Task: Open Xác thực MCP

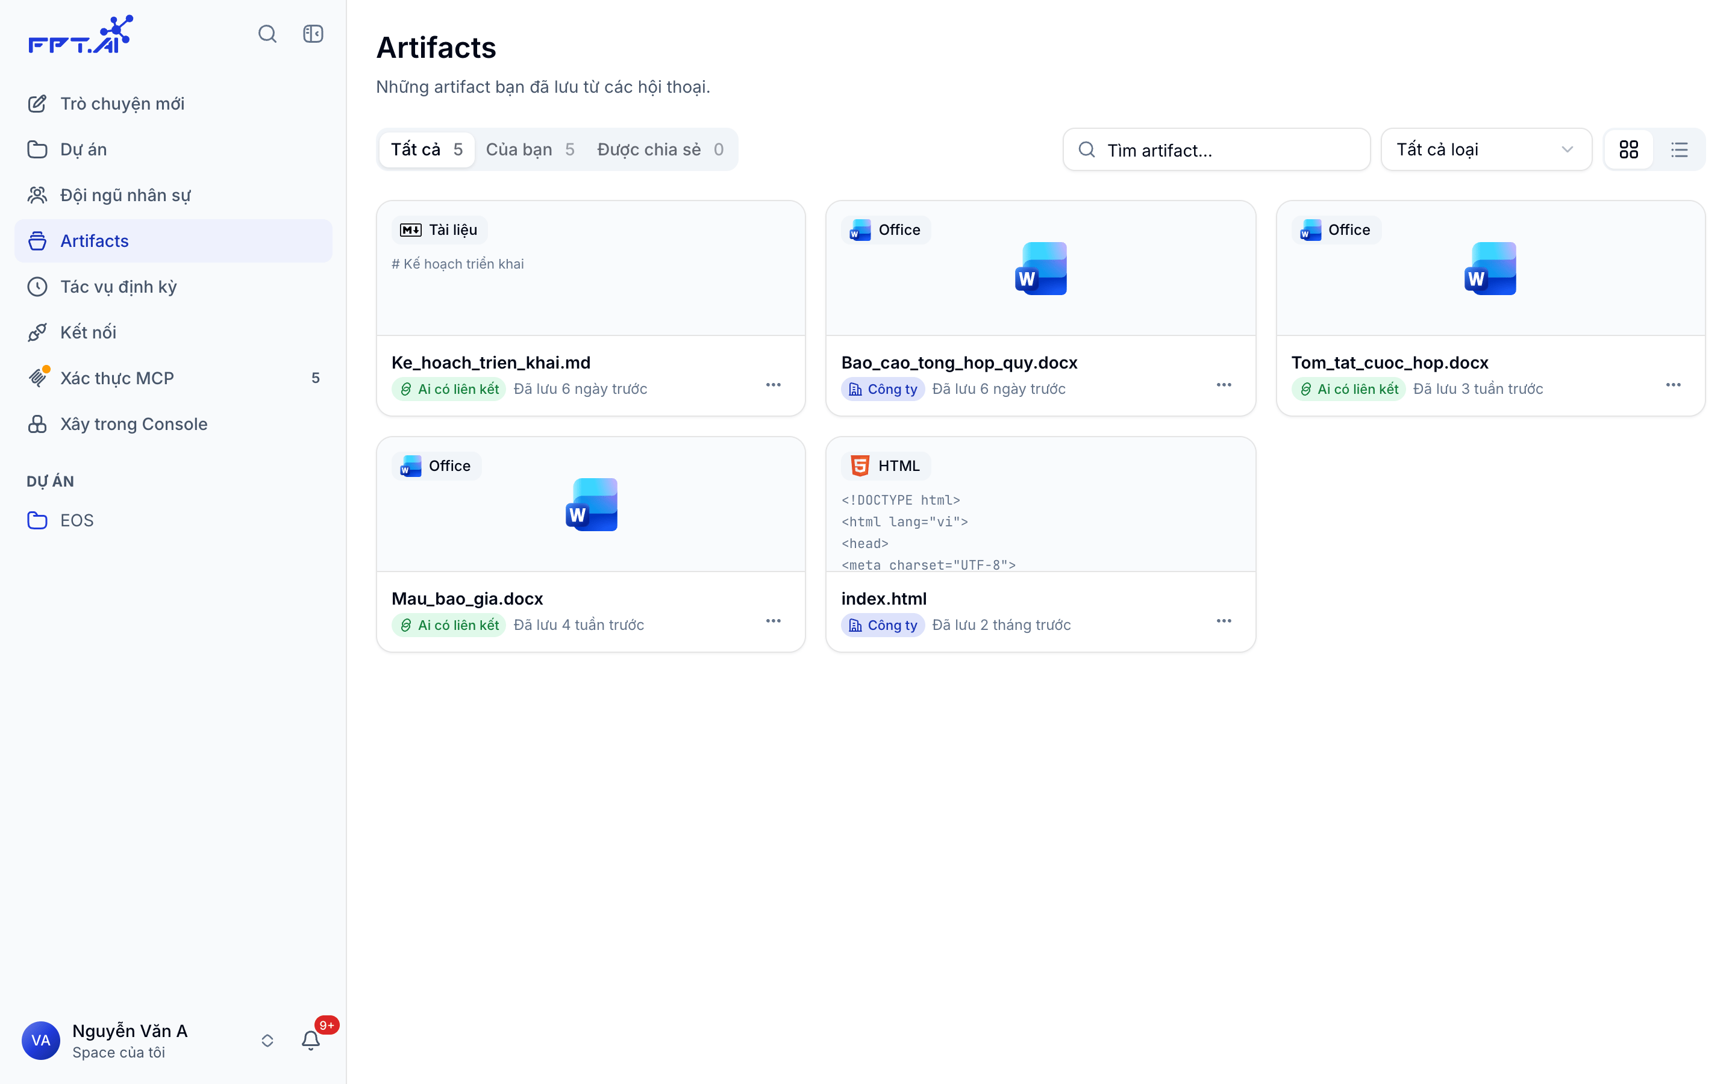Action: click(173, 378)
